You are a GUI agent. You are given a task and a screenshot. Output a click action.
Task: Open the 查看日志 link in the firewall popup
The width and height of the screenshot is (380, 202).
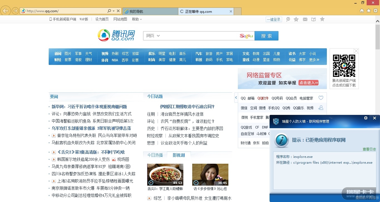369,149
